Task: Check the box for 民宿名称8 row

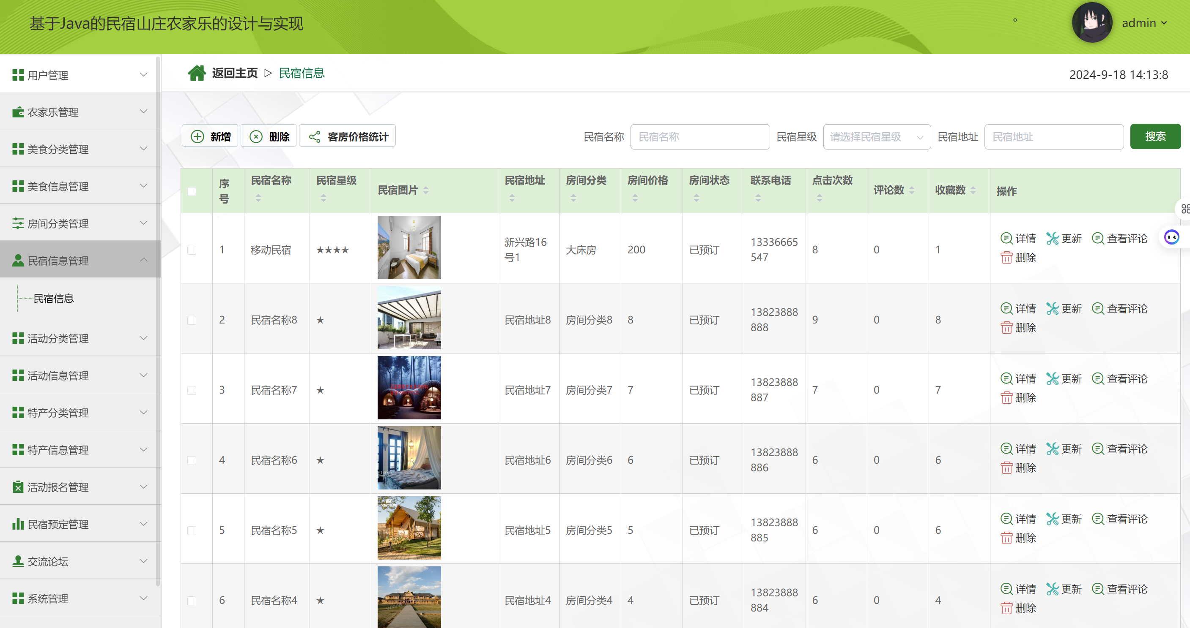Action: coord(192,320)
